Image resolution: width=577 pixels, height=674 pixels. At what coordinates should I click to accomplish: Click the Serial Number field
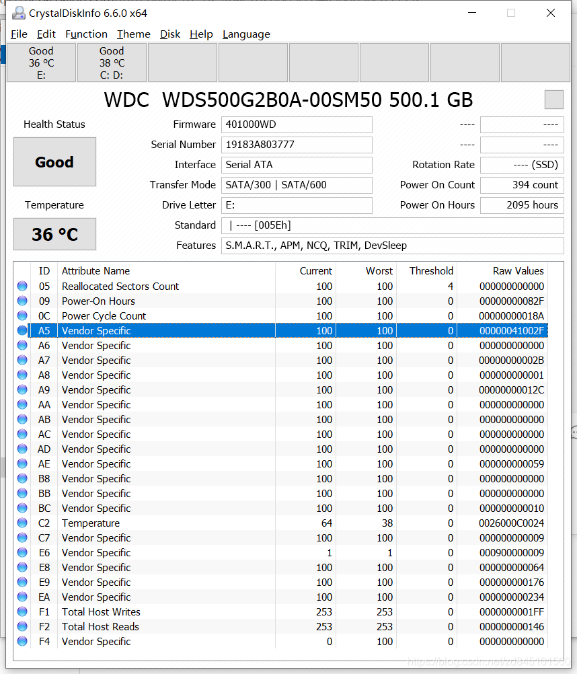(297, 145)
